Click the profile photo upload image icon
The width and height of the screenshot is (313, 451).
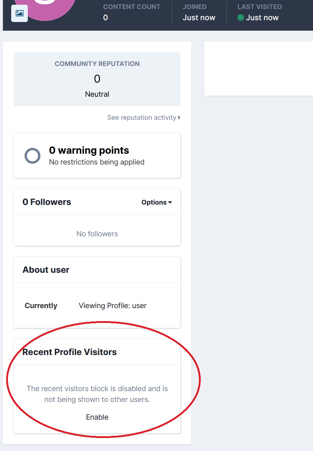[19, 13]
